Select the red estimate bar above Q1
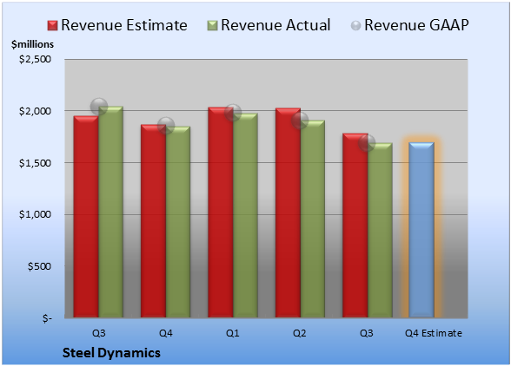Screen dimensions: 511x366 [221, 212]
